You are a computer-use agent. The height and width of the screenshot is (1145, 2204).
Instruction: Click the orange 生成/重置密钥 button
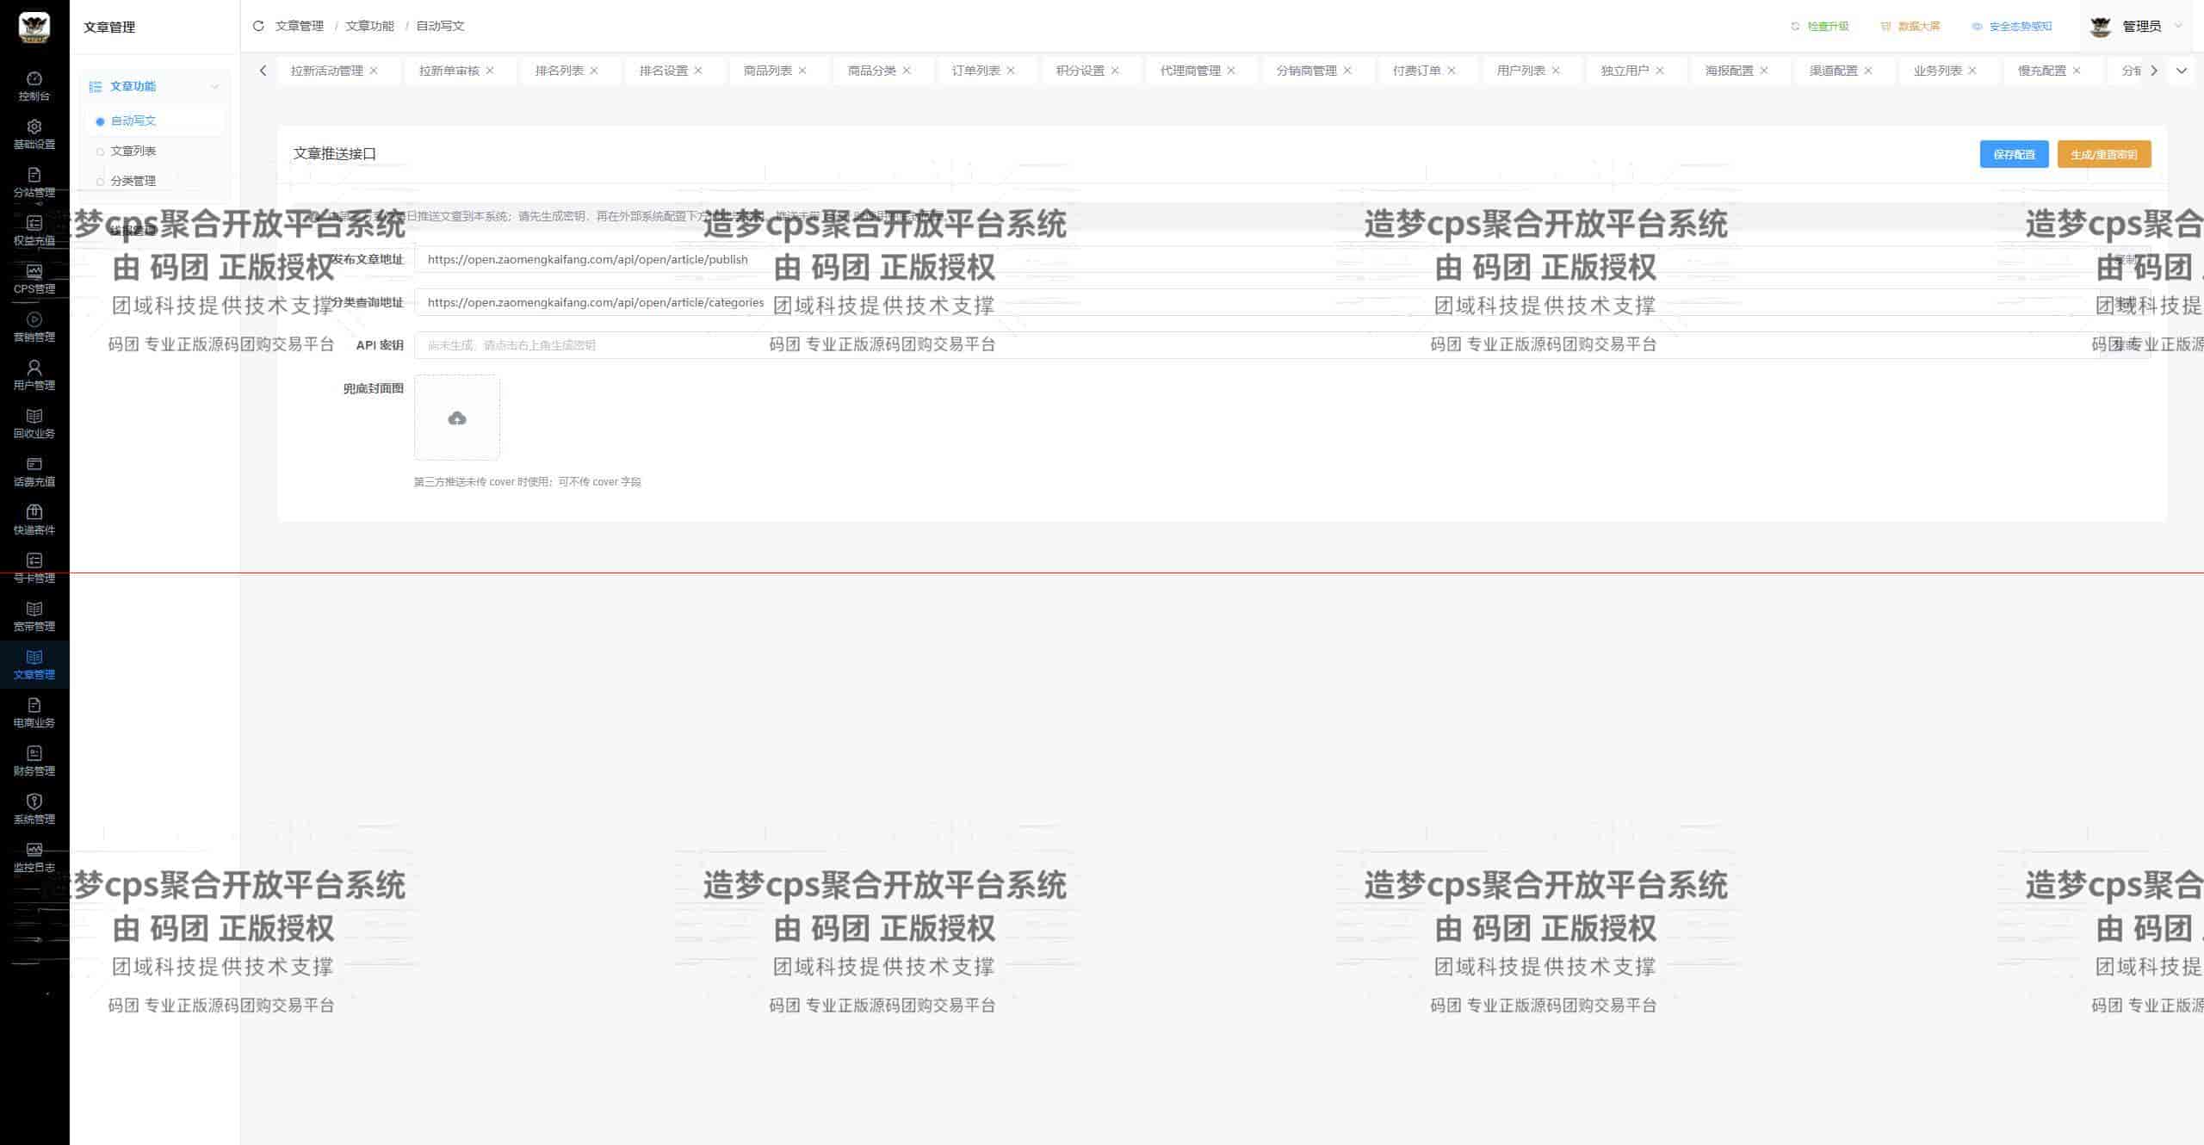pos(2104,154)
